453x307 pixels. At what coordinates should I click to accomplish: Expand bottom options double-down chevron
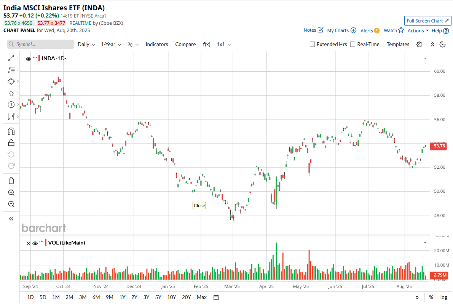[417, 297]
